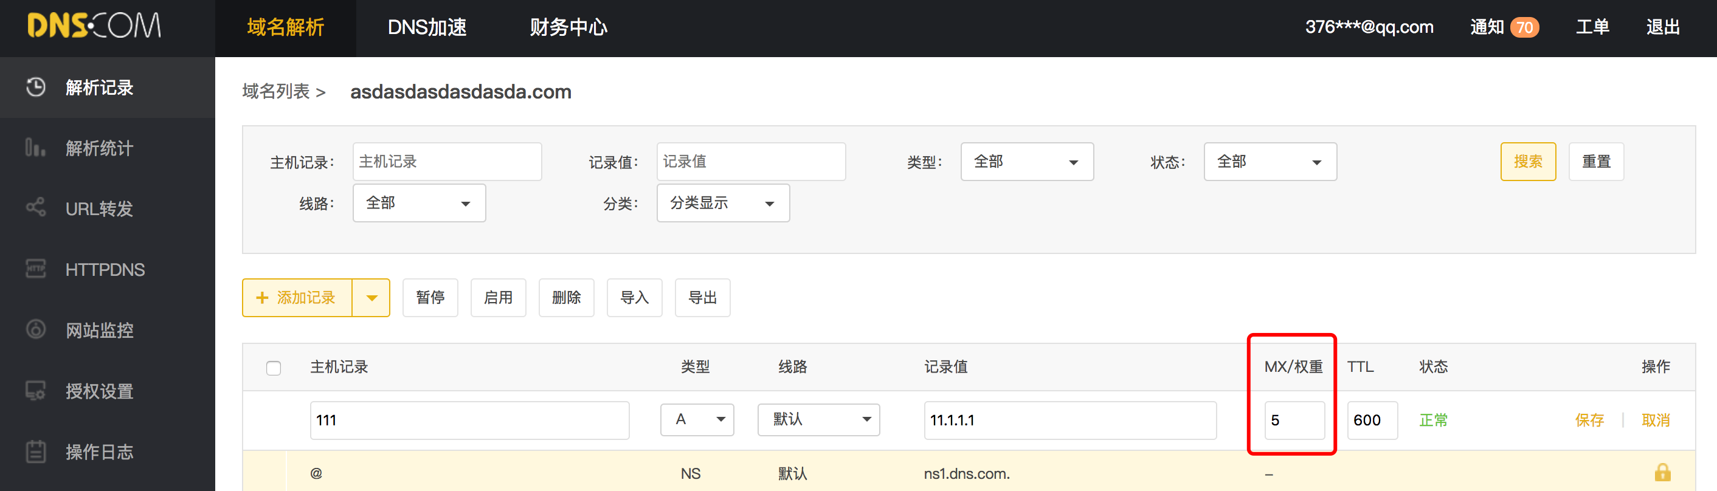Click 保存 to save the record

pyautogui.click(x=1589, y=421)
